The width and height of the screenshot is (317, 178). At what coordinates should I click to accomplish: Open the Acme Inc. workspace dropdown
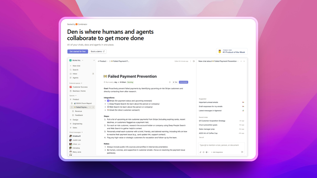pos(76,60)
